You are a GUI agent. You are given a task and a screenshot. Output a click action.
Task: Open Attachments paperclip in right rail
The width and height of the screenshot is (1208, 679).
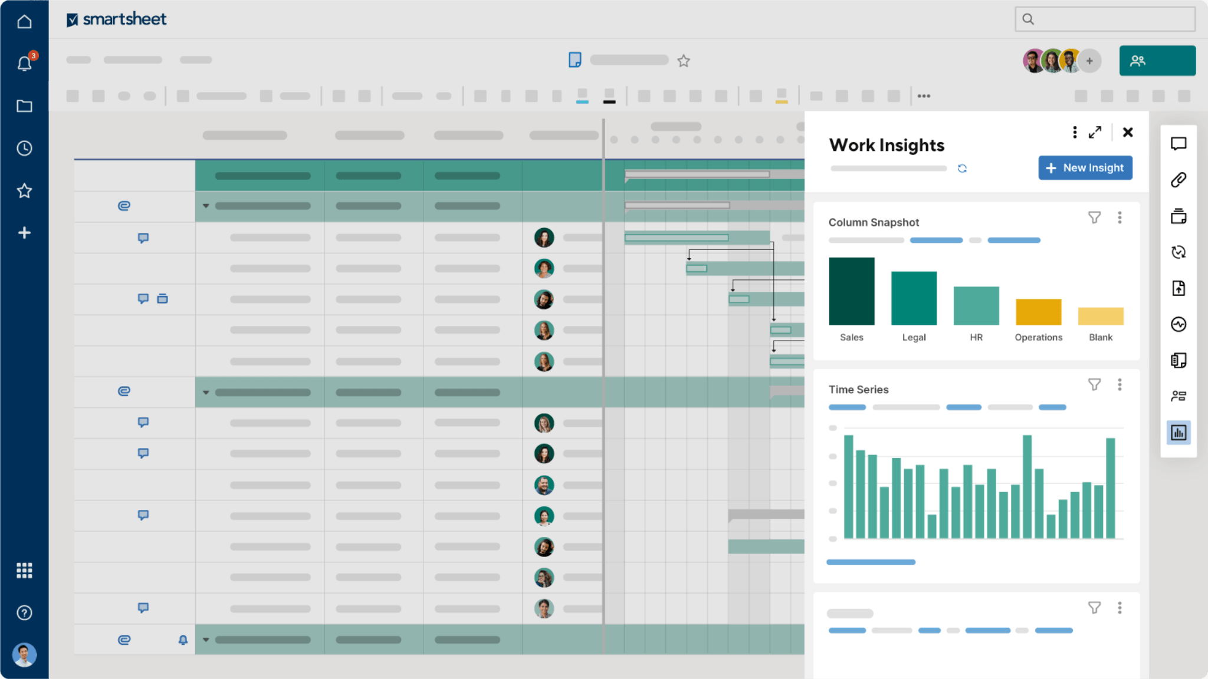pos(1178,180)
